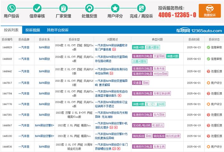Open RAV4荣放双擎E+ series link in row 1446867

[x=44, y=125]
